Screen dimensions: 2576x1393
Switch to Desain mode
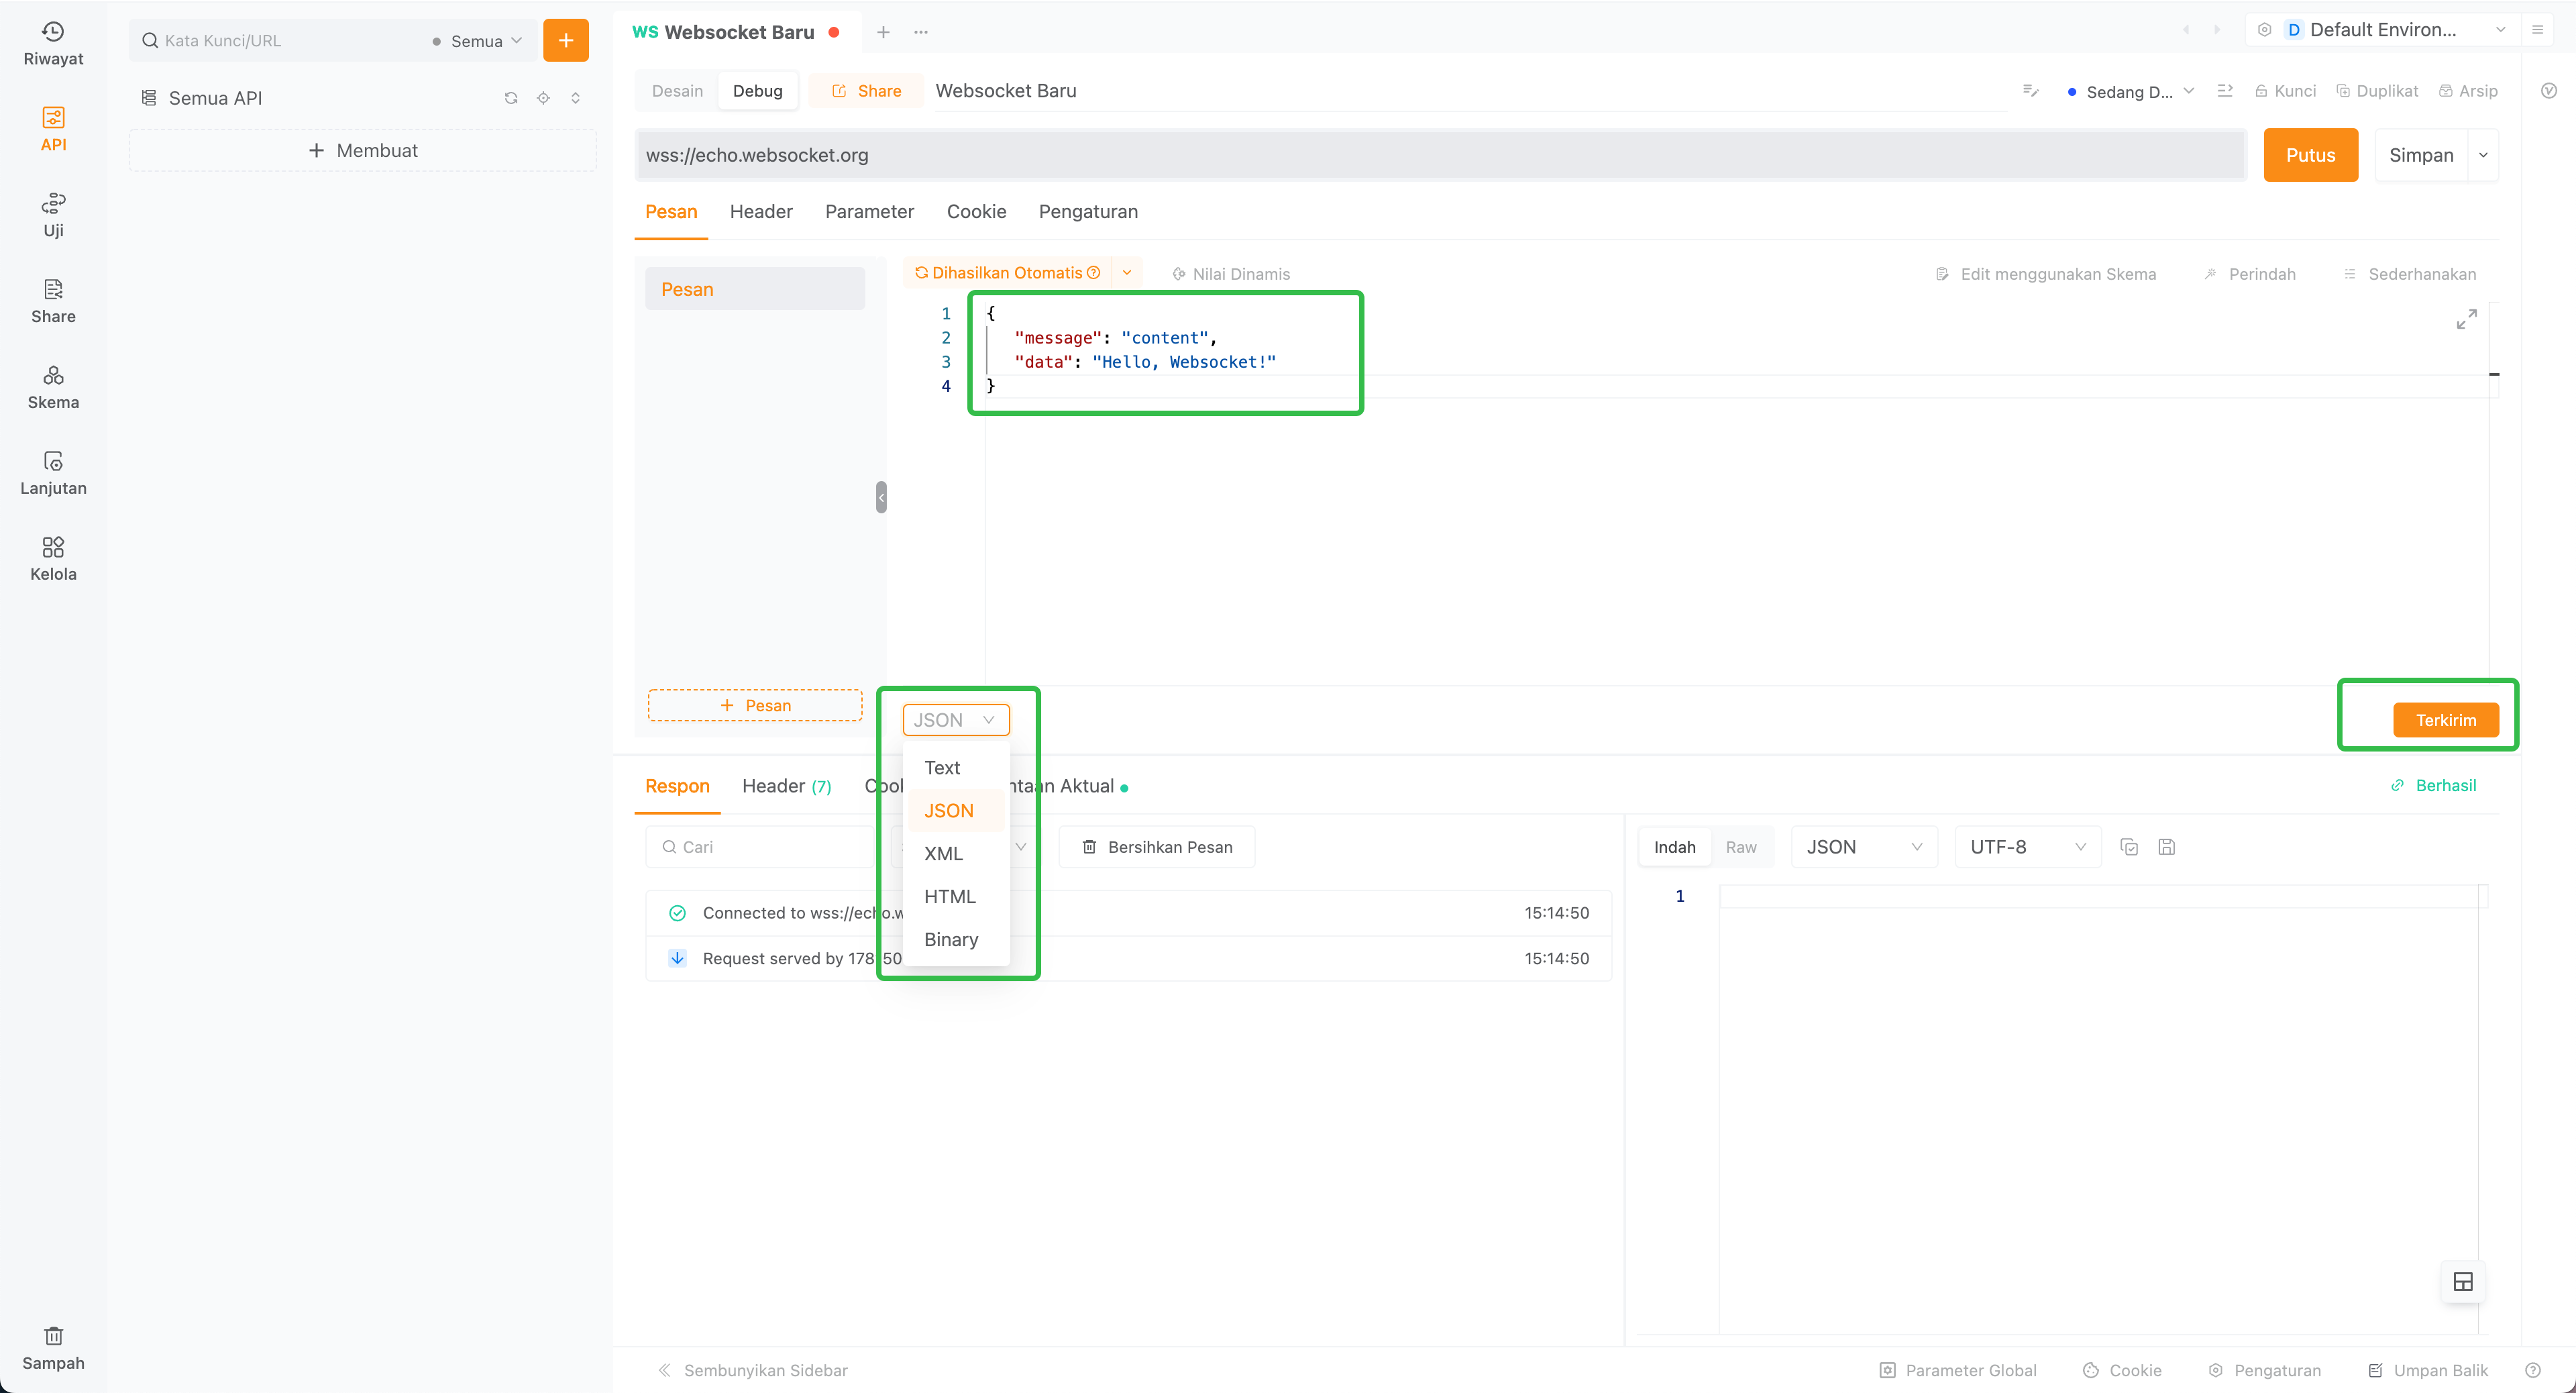[677, 91]
